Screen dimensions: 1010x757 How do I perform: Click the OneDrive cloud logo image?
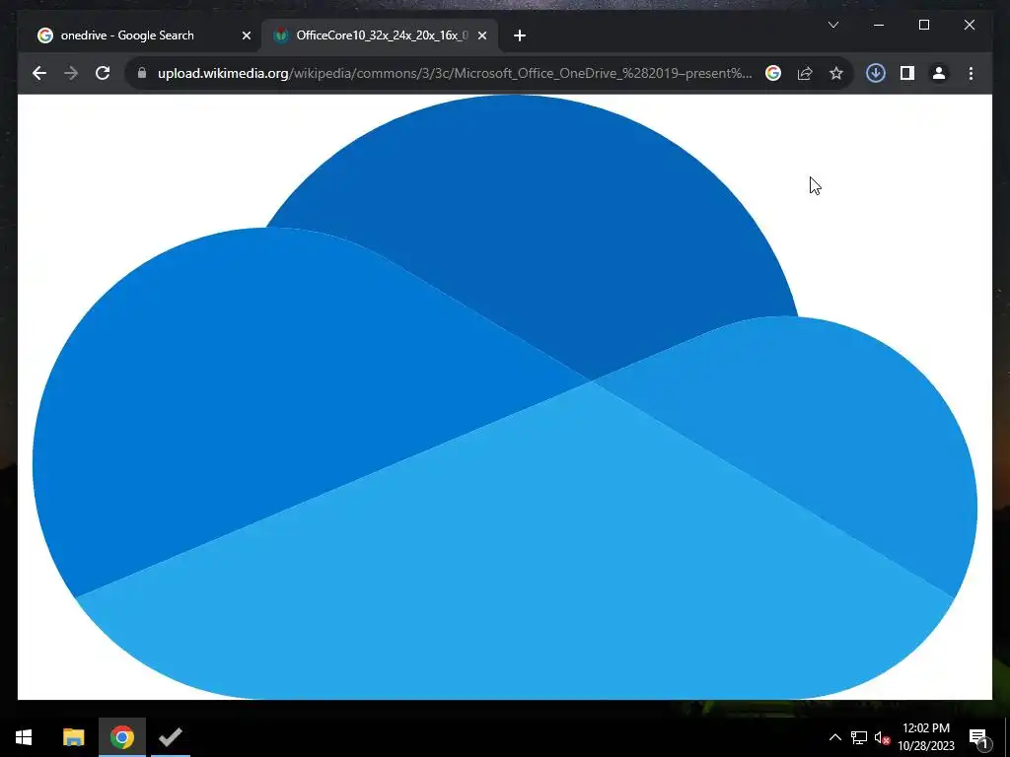pos(504,396)
